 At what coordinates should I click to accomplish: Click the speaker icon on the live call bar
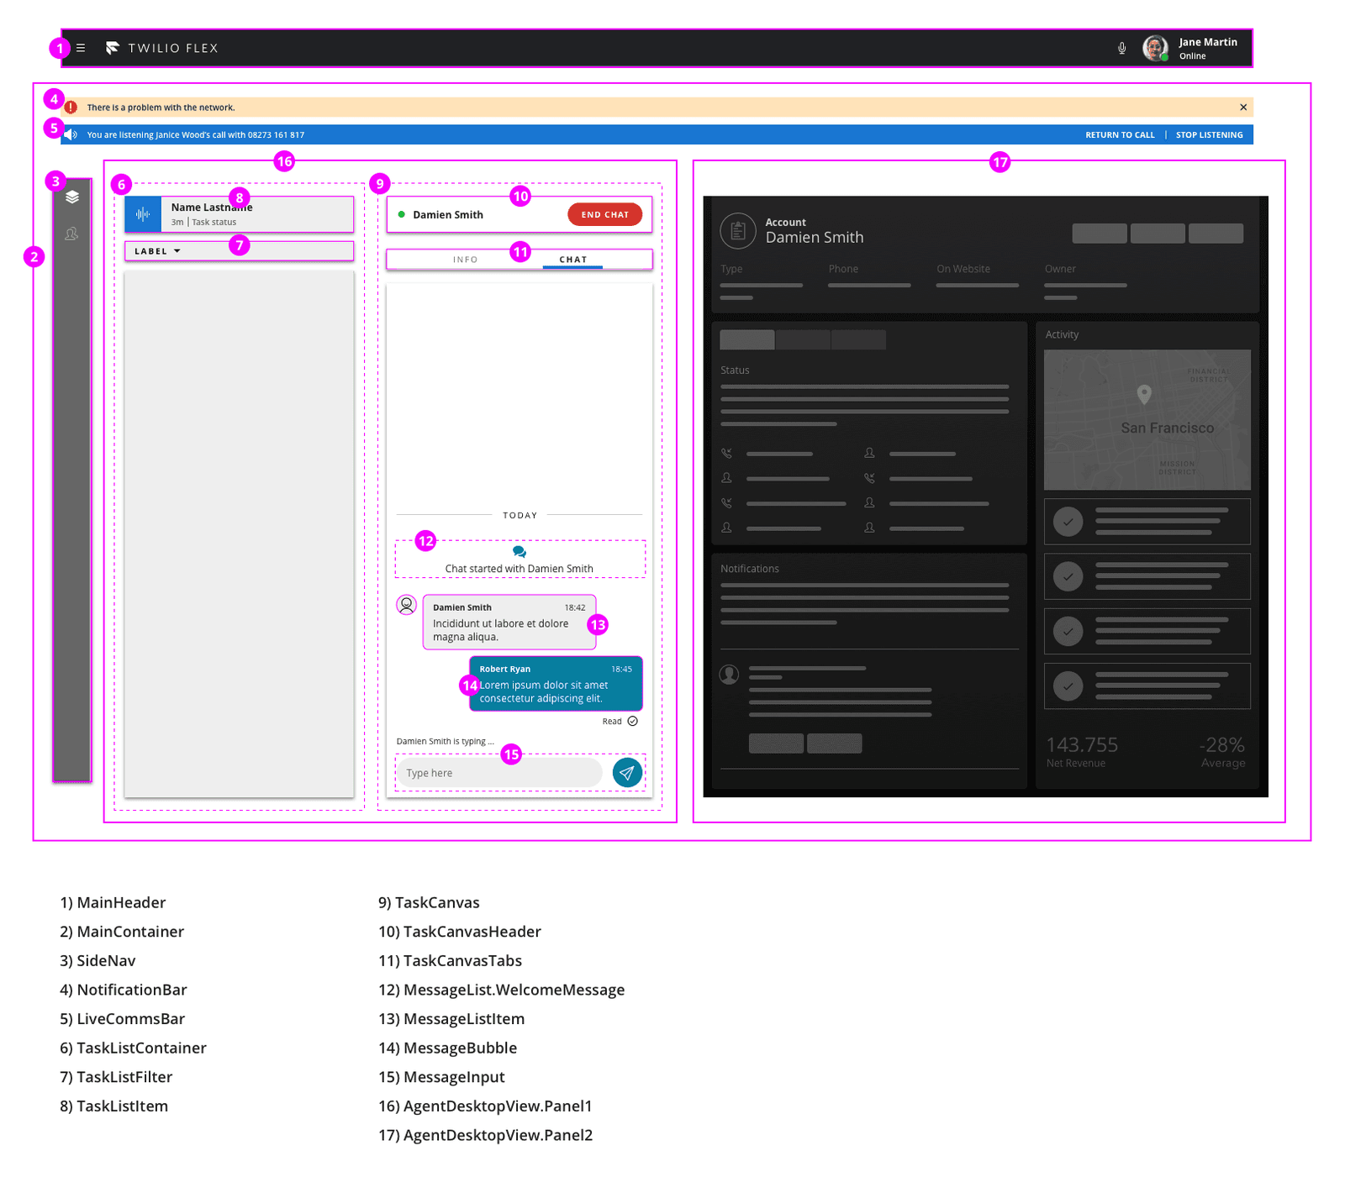(71, 134)
